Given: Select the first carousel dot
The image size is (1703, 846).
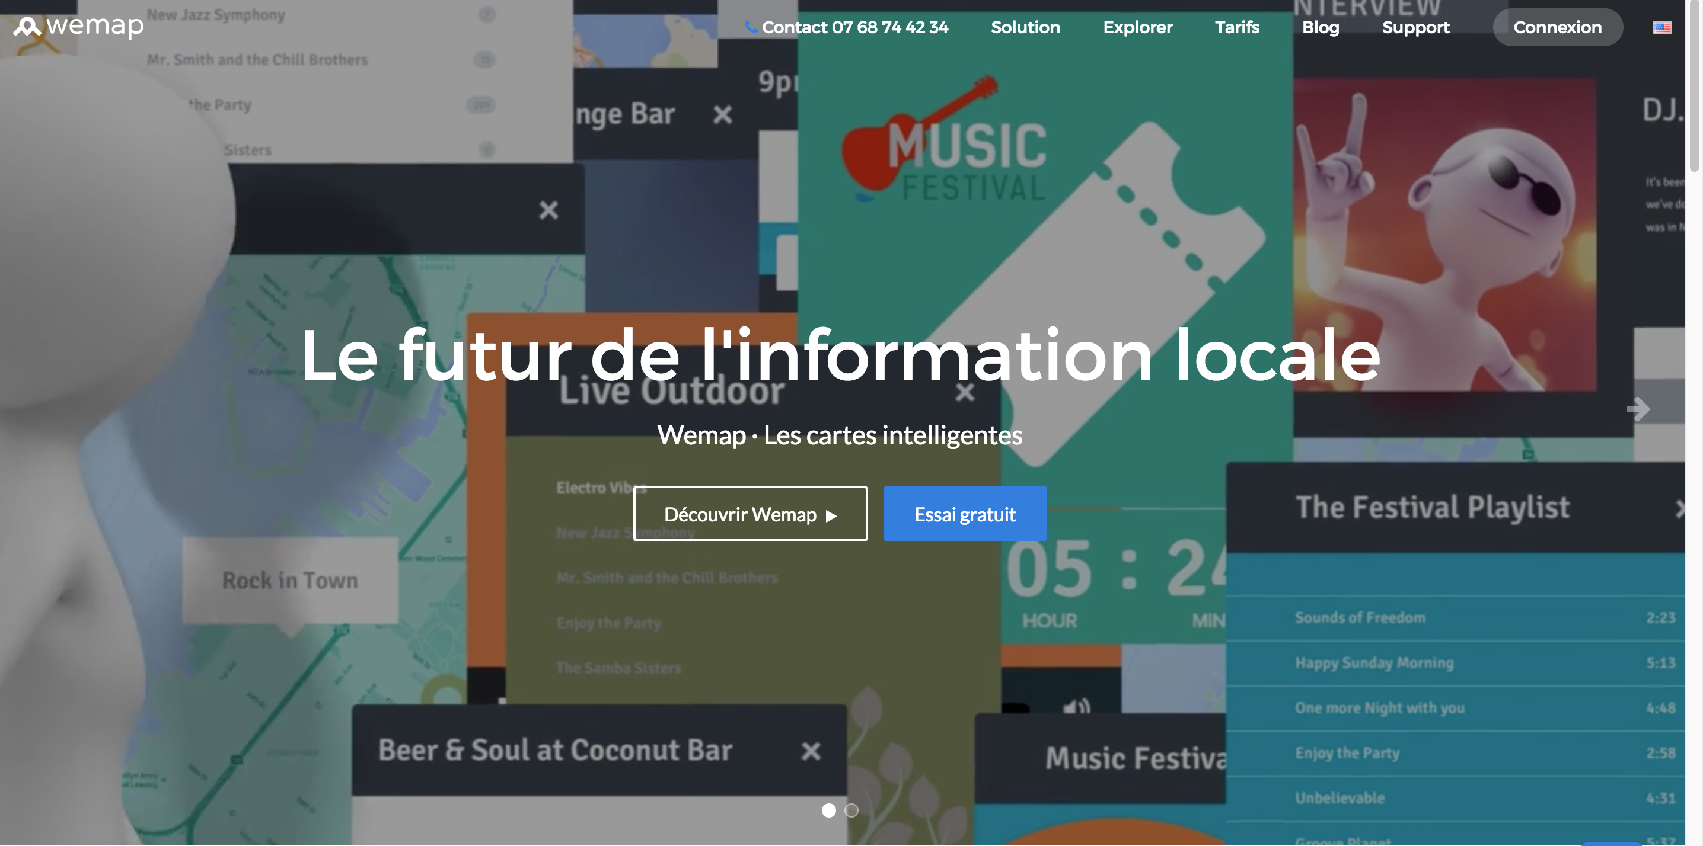Looking at the screenshot, I should point(828,810).
